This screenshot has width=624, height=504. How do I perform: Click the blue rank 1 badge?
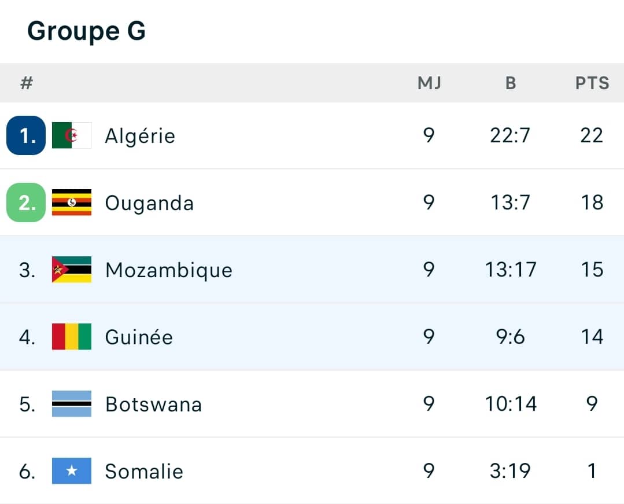(26, 135)
